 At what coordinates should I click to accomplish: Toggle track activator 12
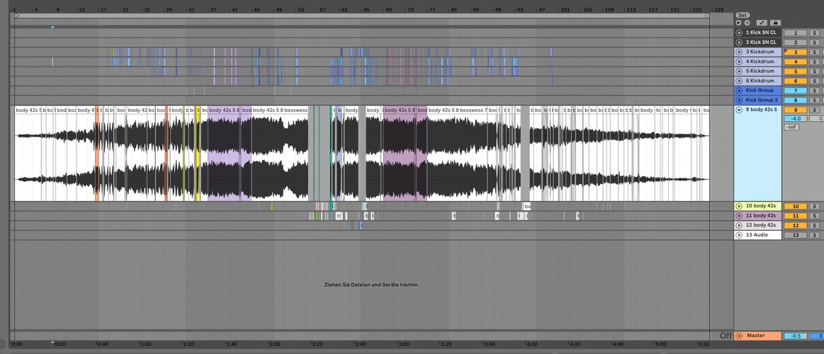(795, 225)
